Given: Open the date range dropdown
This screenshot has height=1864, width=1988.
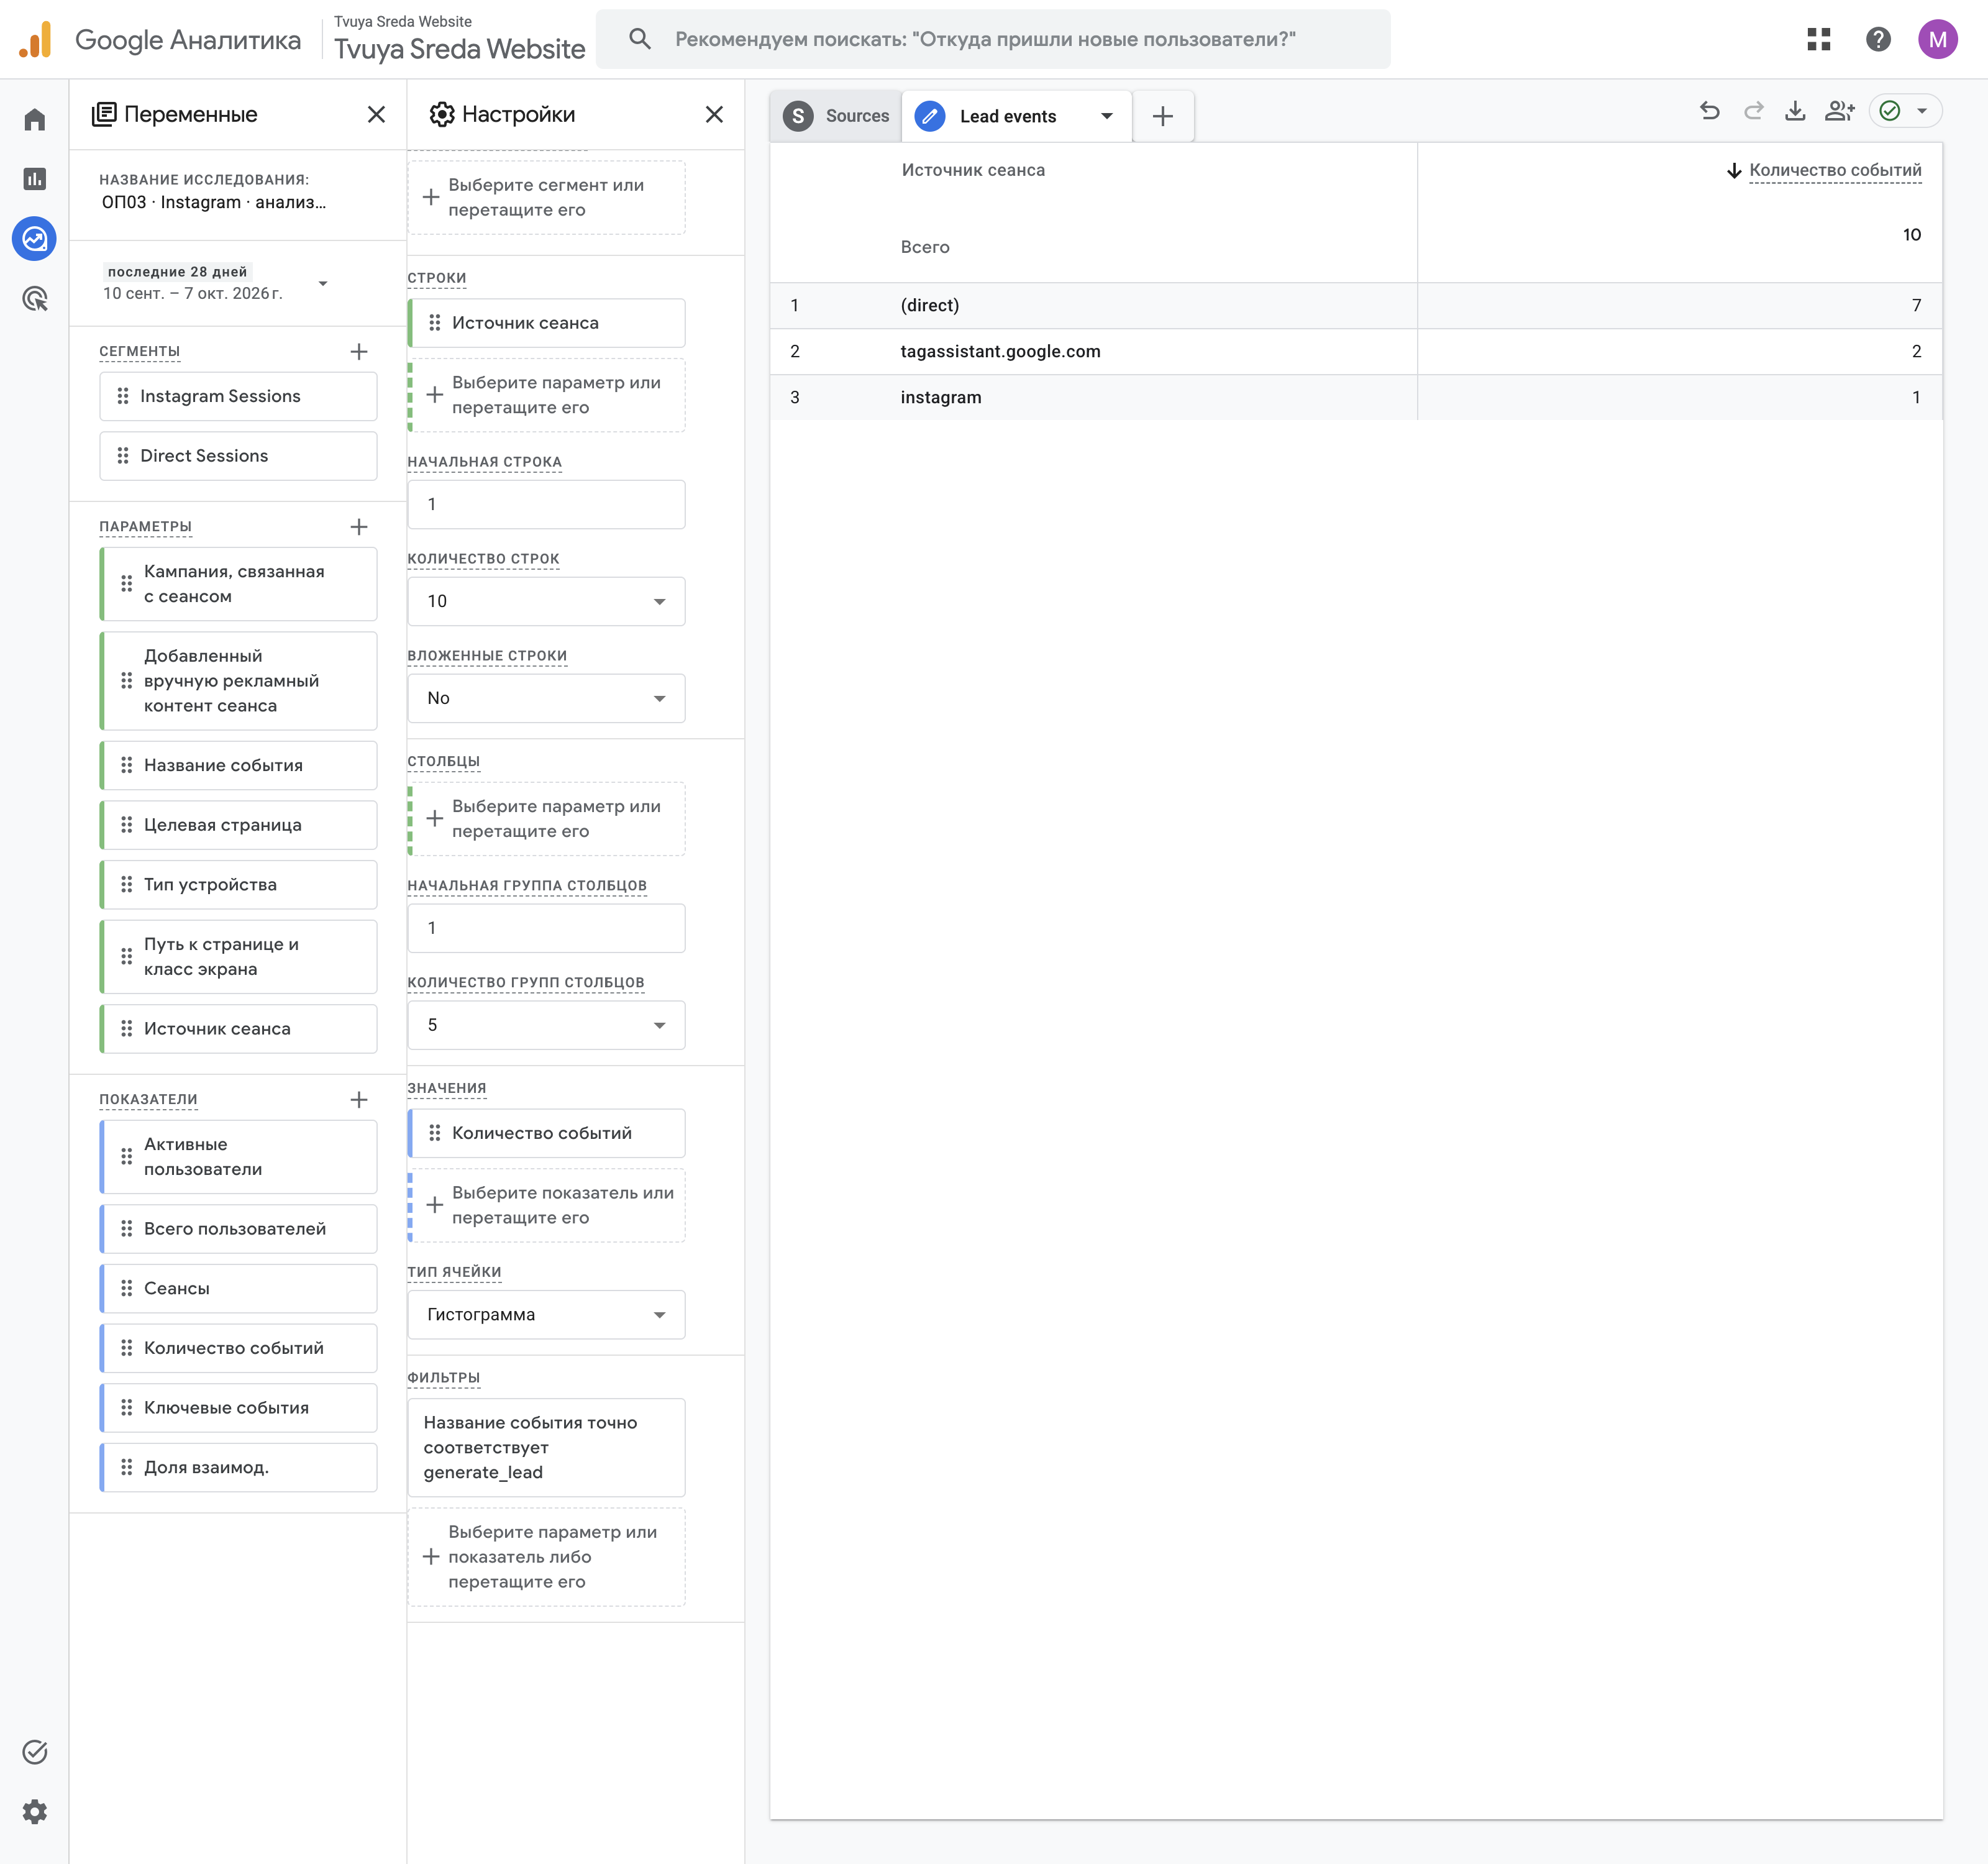Looking at the screenshot, I should pos(216,283).
